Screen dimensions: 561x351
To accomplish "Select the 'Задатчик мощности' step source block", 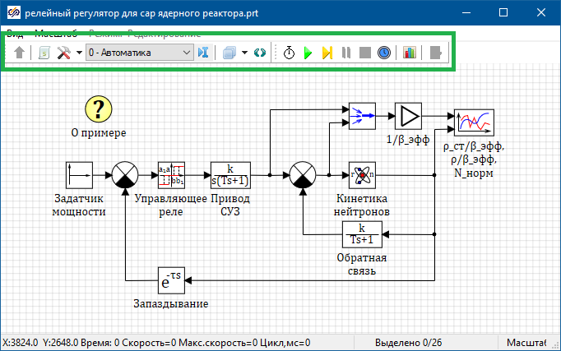I will (79, 175).
